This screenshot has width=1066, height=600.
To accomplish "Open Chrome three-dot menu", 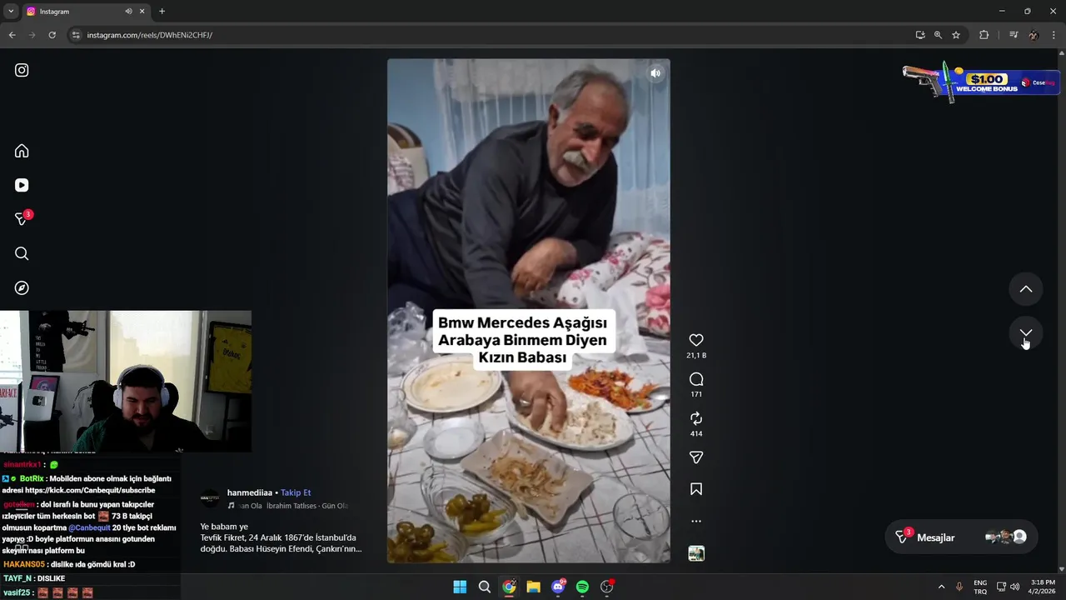I will [x=1054, y=35].
